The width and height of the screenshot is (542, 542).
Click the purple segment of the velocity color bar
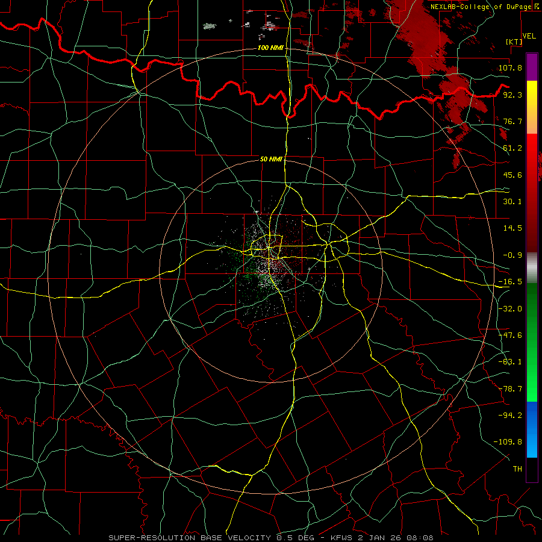(x=532, y=67)
